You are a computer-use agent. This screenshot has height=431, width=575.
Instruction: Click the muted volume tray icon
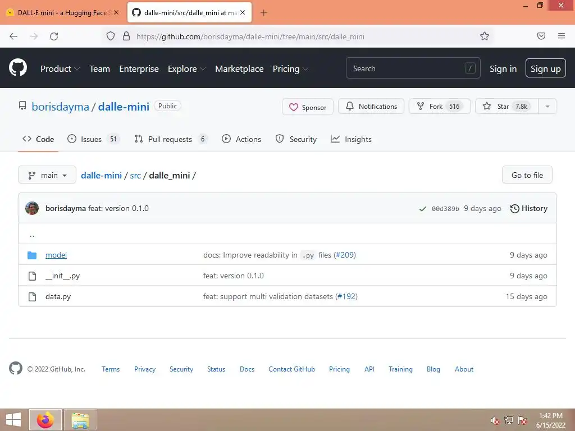pyautogui.click(x=495, y=420)
